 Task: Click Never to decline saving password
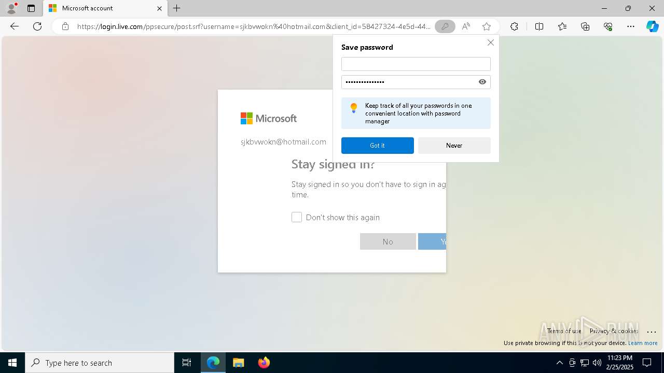pyautogui.click(x=454, y=146)
